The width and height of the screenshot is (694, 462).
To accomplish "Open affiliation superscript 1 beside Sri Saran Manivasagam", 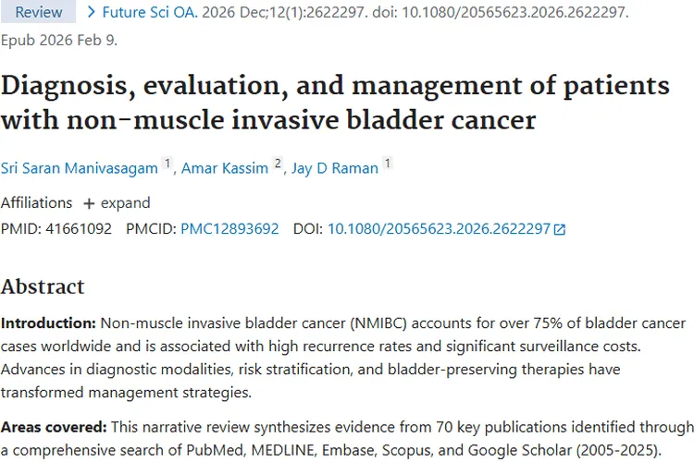I will click(x=167, y=164).
